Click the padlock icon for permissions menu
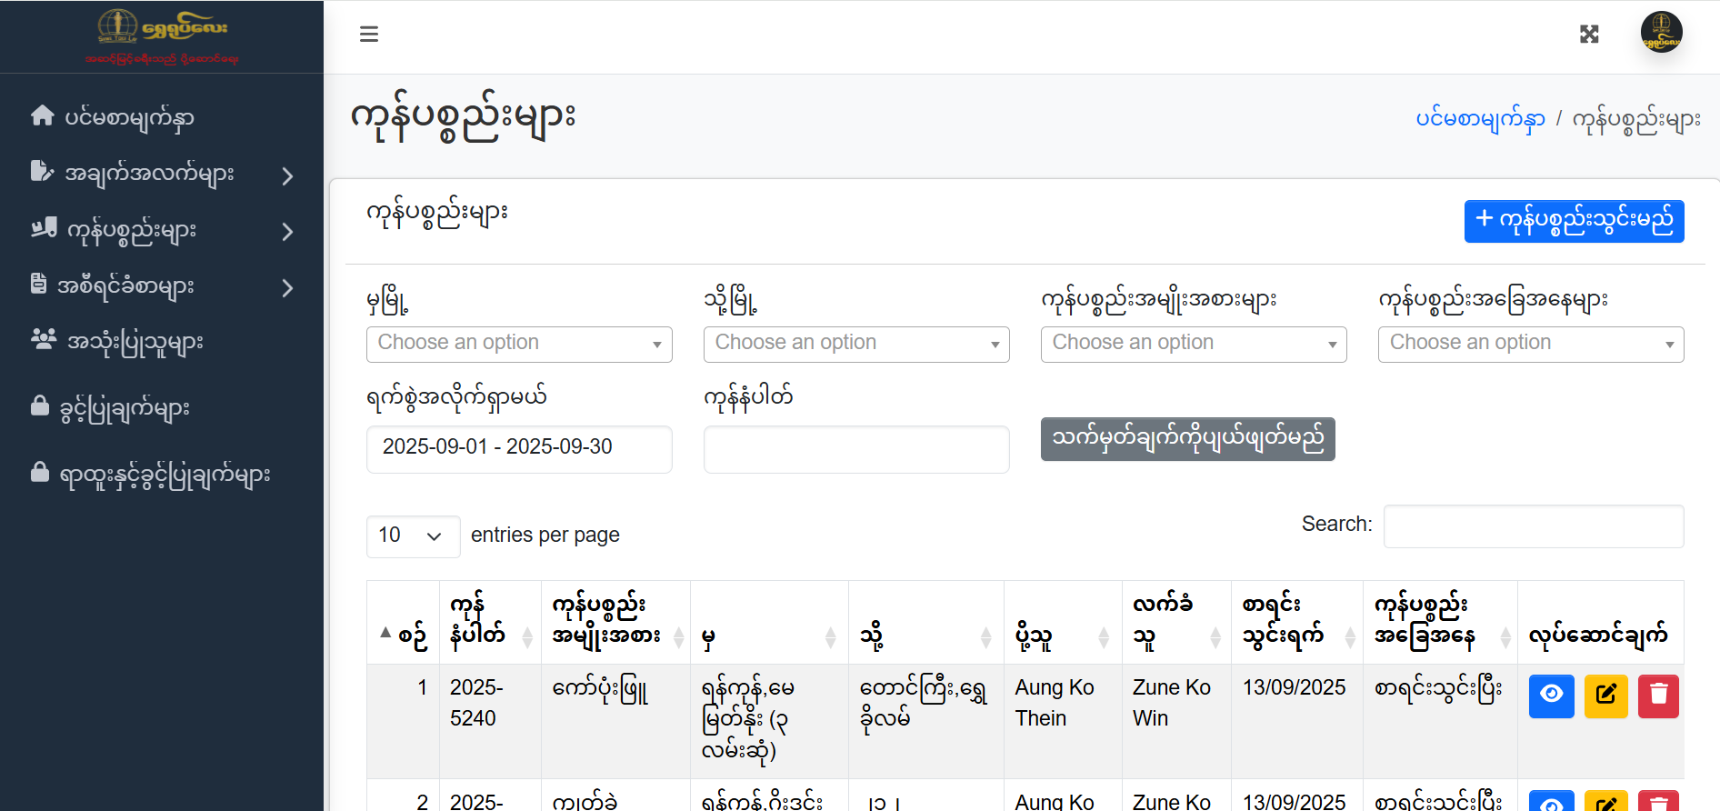Screen dimensions: 1720x811 point(40,405)
